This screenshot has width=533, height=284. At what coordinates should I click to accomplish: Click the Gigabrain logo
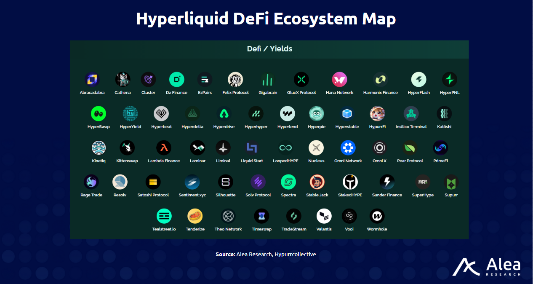[268, 78]
